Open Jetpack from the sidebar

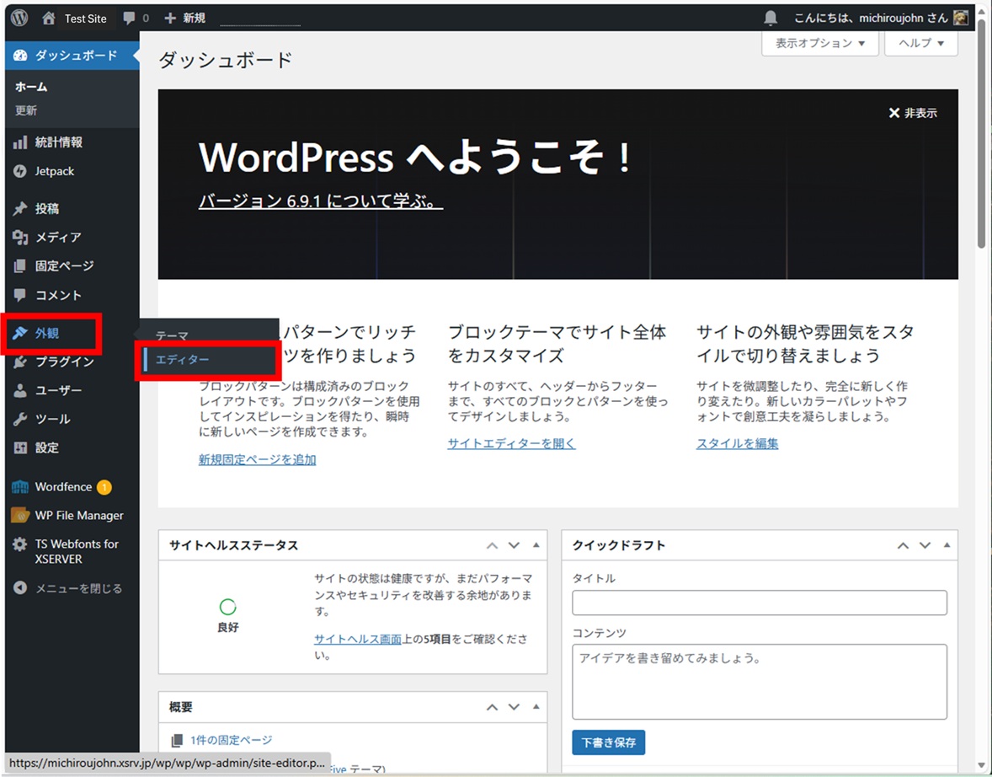[x=54, y=171]
